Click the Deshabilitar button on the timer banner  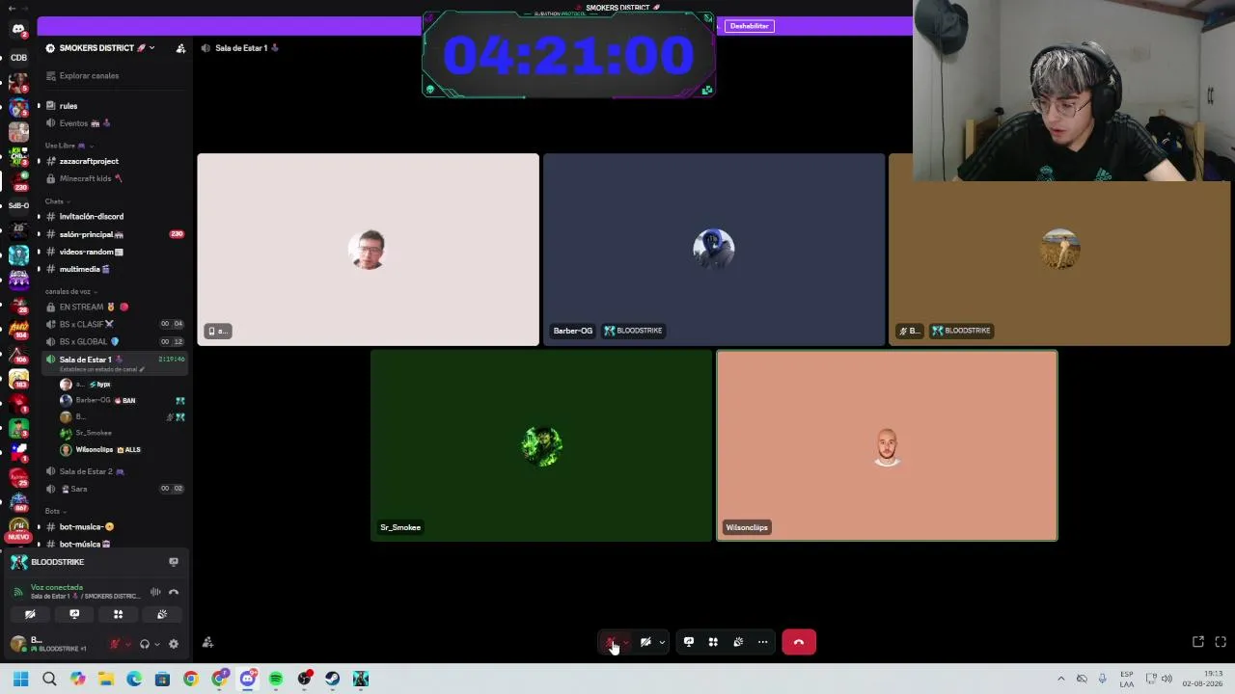click(750, 26)
